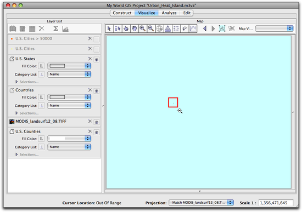Open the summary statistics sigma icon

55,29
